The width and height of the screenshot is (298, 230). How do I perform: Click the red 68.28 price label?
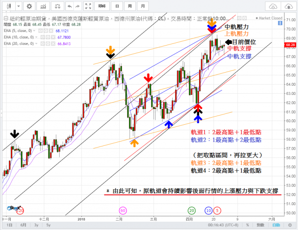point(290,45)
